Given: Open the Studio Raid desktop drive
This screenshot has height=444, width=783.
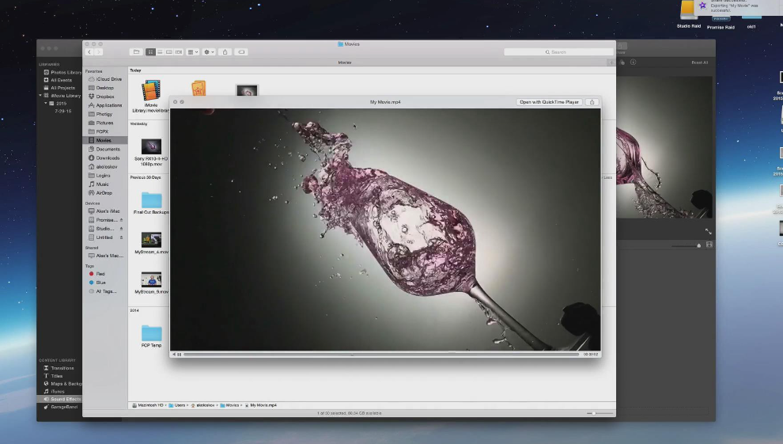Looking at the screenshot, I should [689, 9].
